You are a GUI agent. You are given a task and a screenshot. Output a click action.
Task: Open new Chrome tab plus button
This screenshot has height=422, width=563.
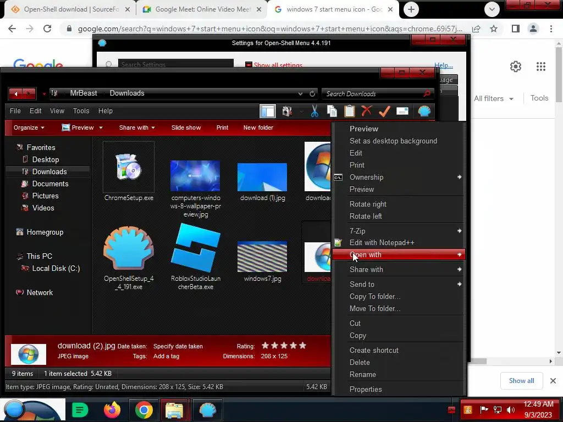[411, 9]
